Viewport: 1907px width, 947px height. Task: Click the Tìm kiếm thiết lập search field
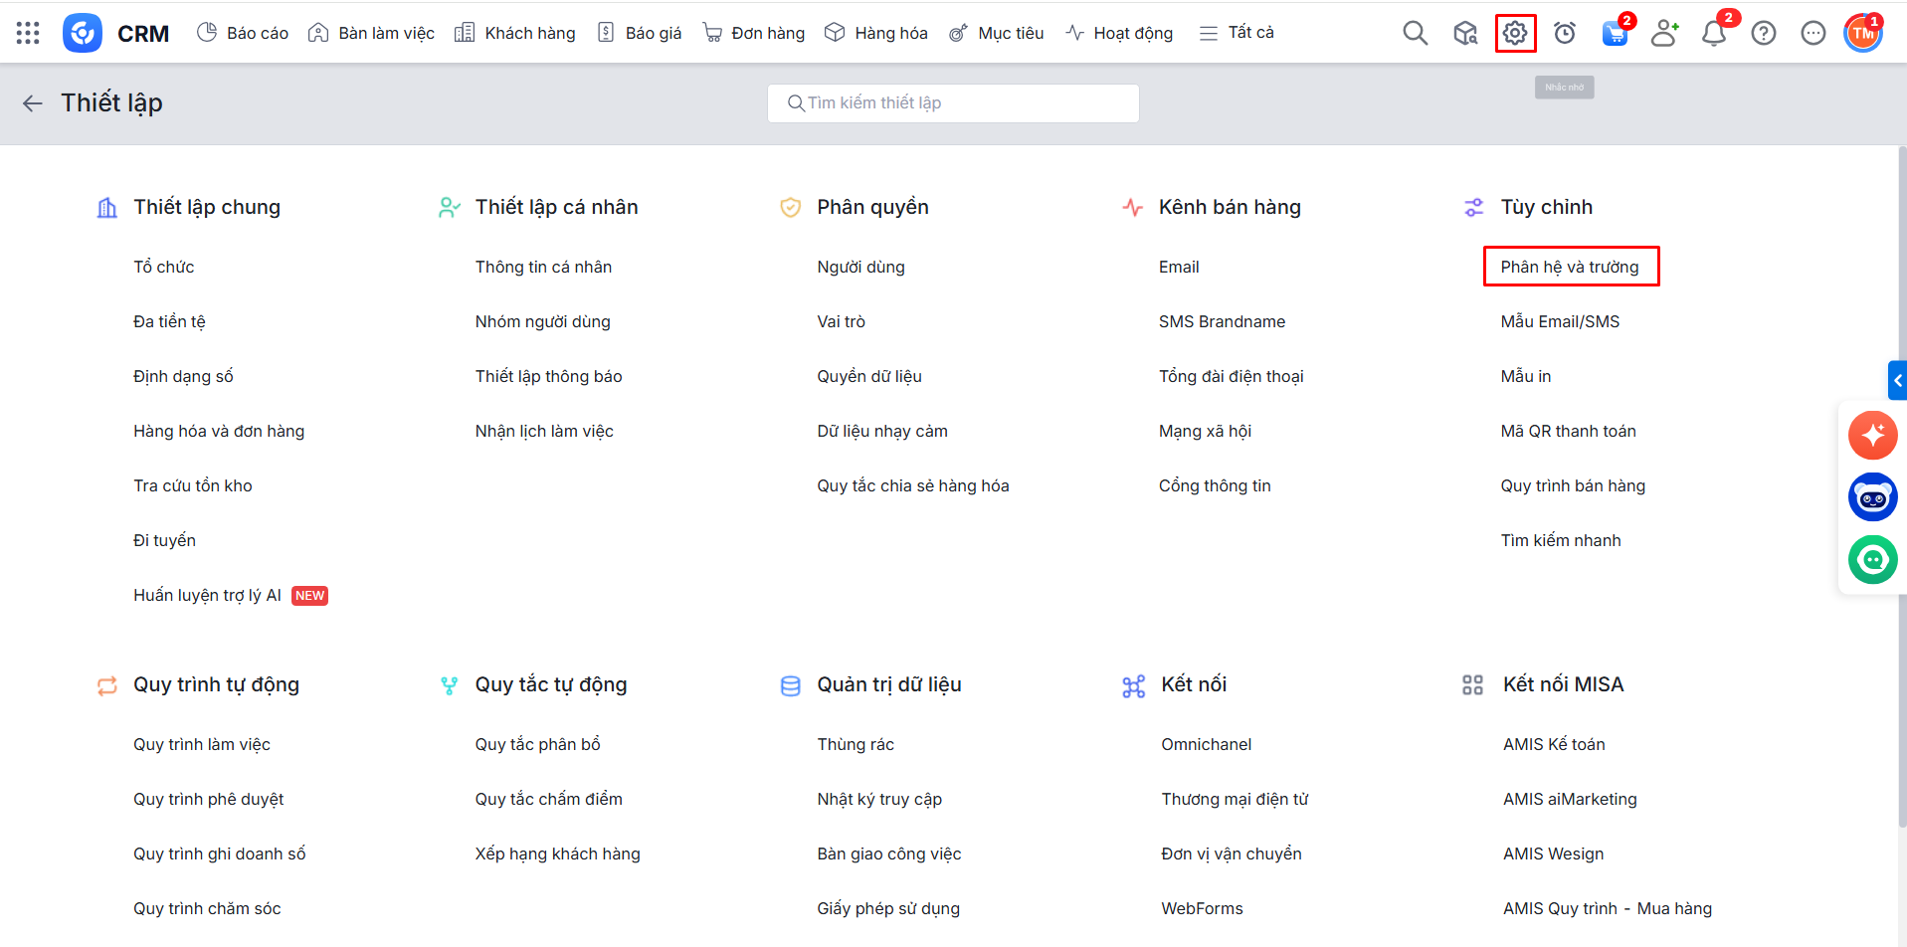(953, 103)
